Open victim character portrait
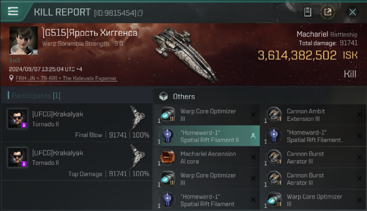Viewport: 367px width, 211px height. click(x=24, y=41)
